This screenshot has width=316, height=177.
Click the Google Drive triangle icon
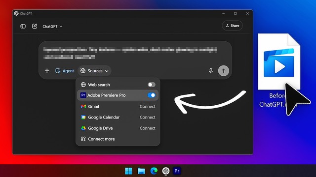[x=83, y=128]
